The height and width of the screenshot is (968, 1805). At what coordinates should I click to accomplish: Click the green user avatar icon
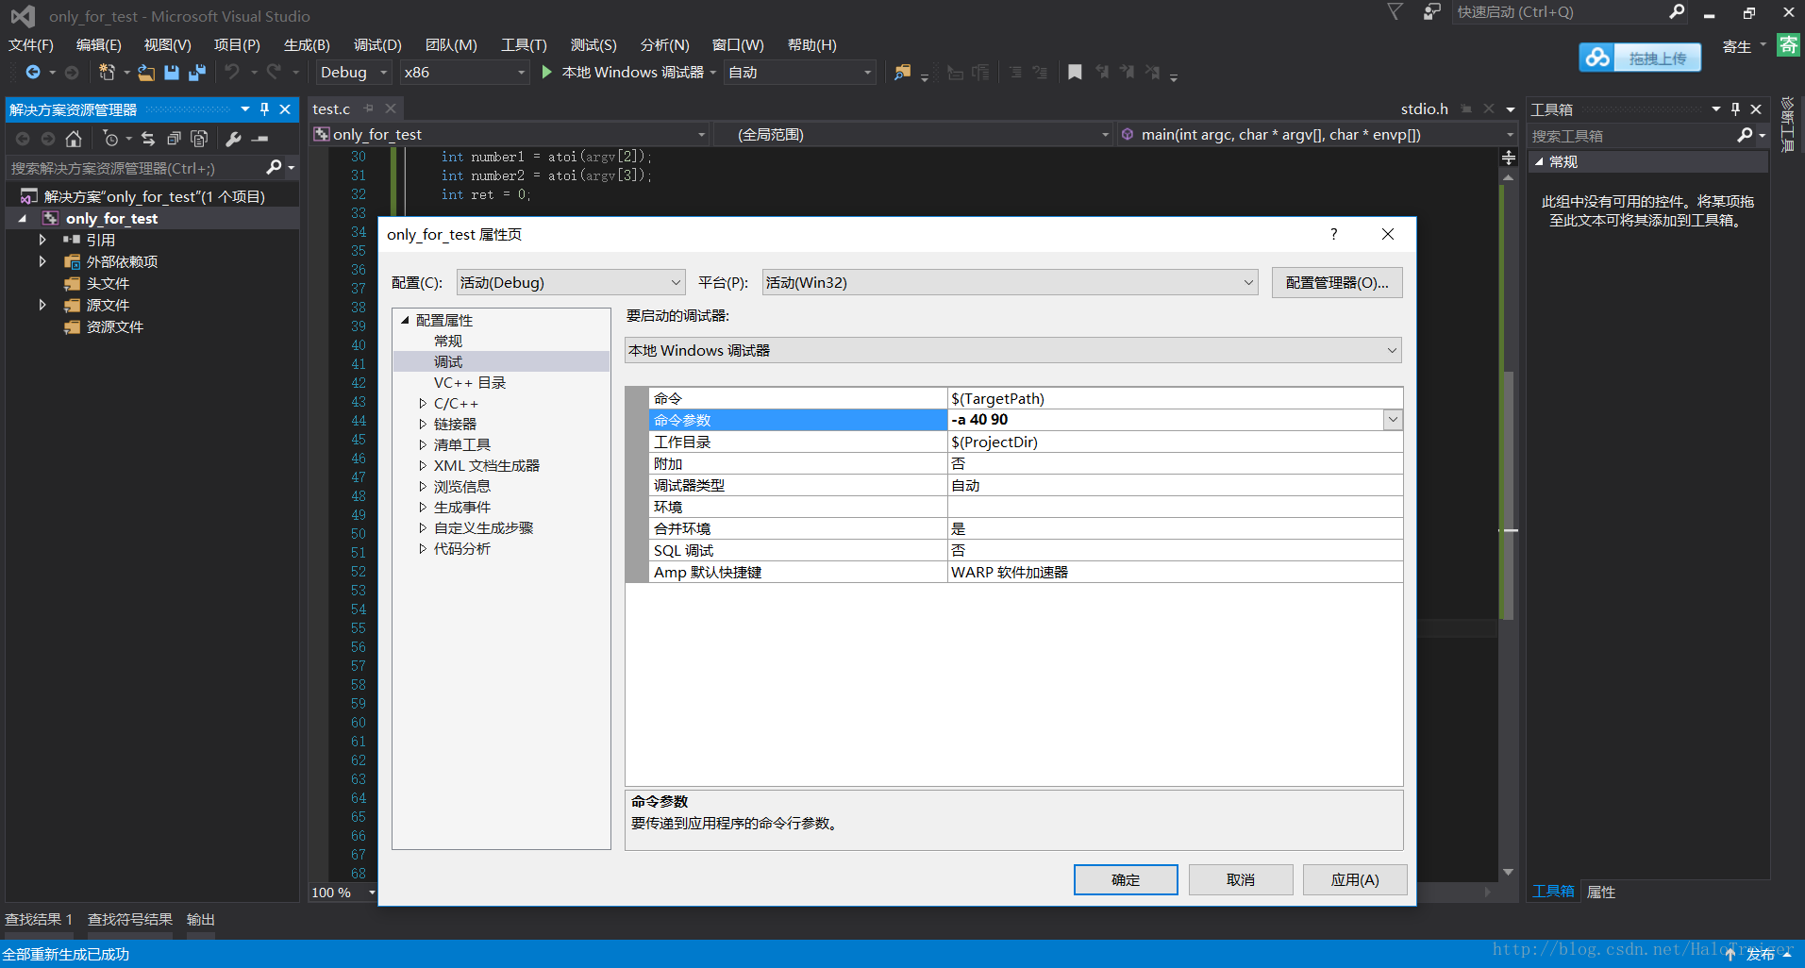(1788, 44)
